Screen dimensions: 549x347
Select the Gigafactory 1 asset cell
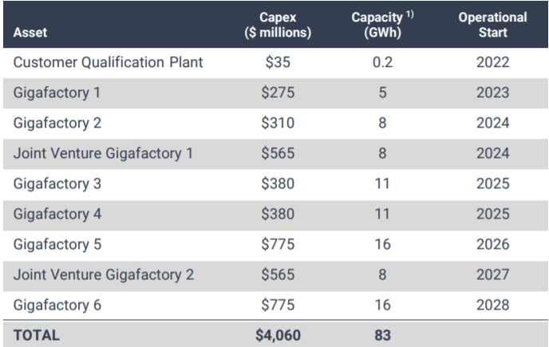[56, 93]
